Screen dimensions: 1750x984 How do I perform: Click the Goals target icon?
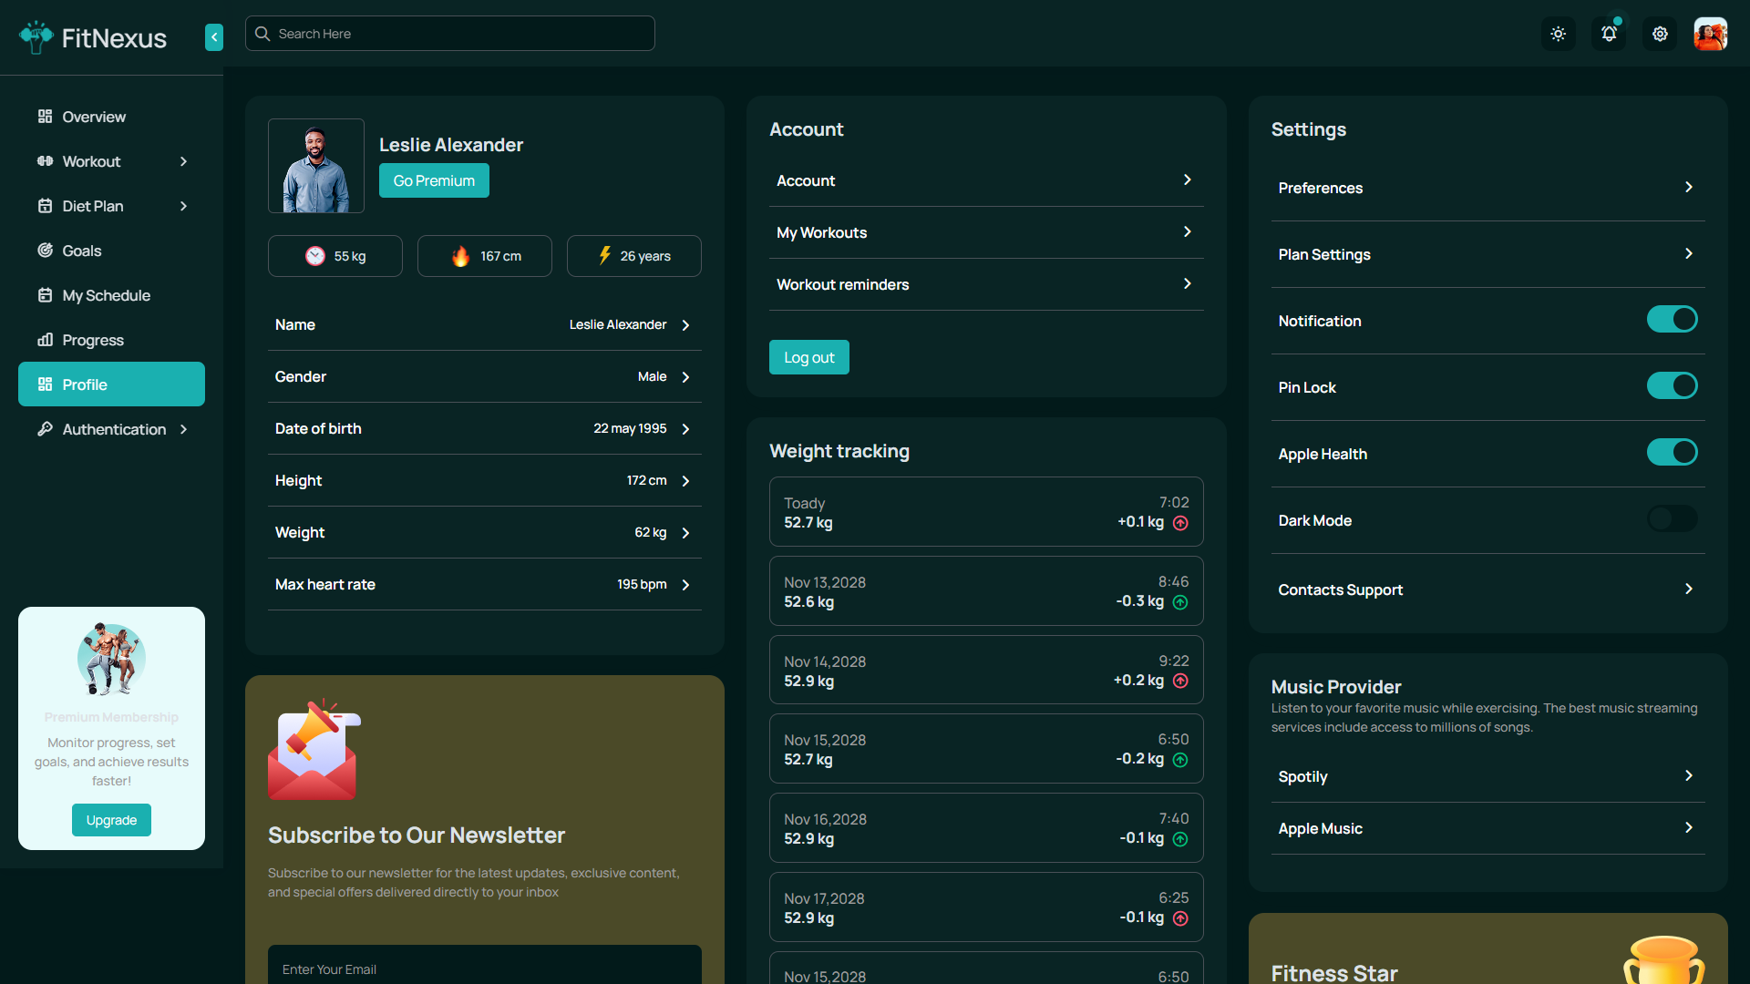[x=45, y=251]
